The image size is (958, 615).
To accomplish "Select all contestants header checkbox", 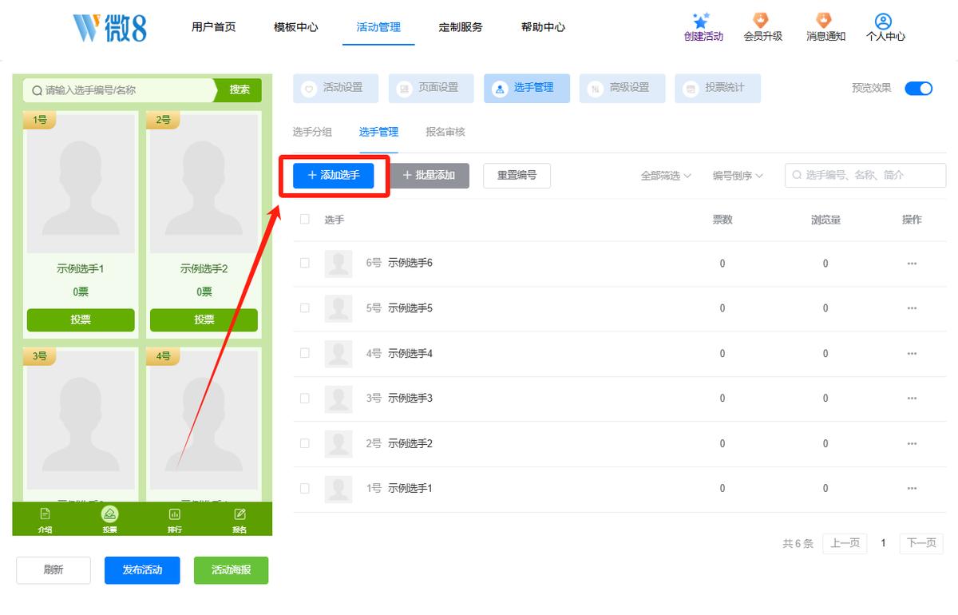I will click(304, 219).
